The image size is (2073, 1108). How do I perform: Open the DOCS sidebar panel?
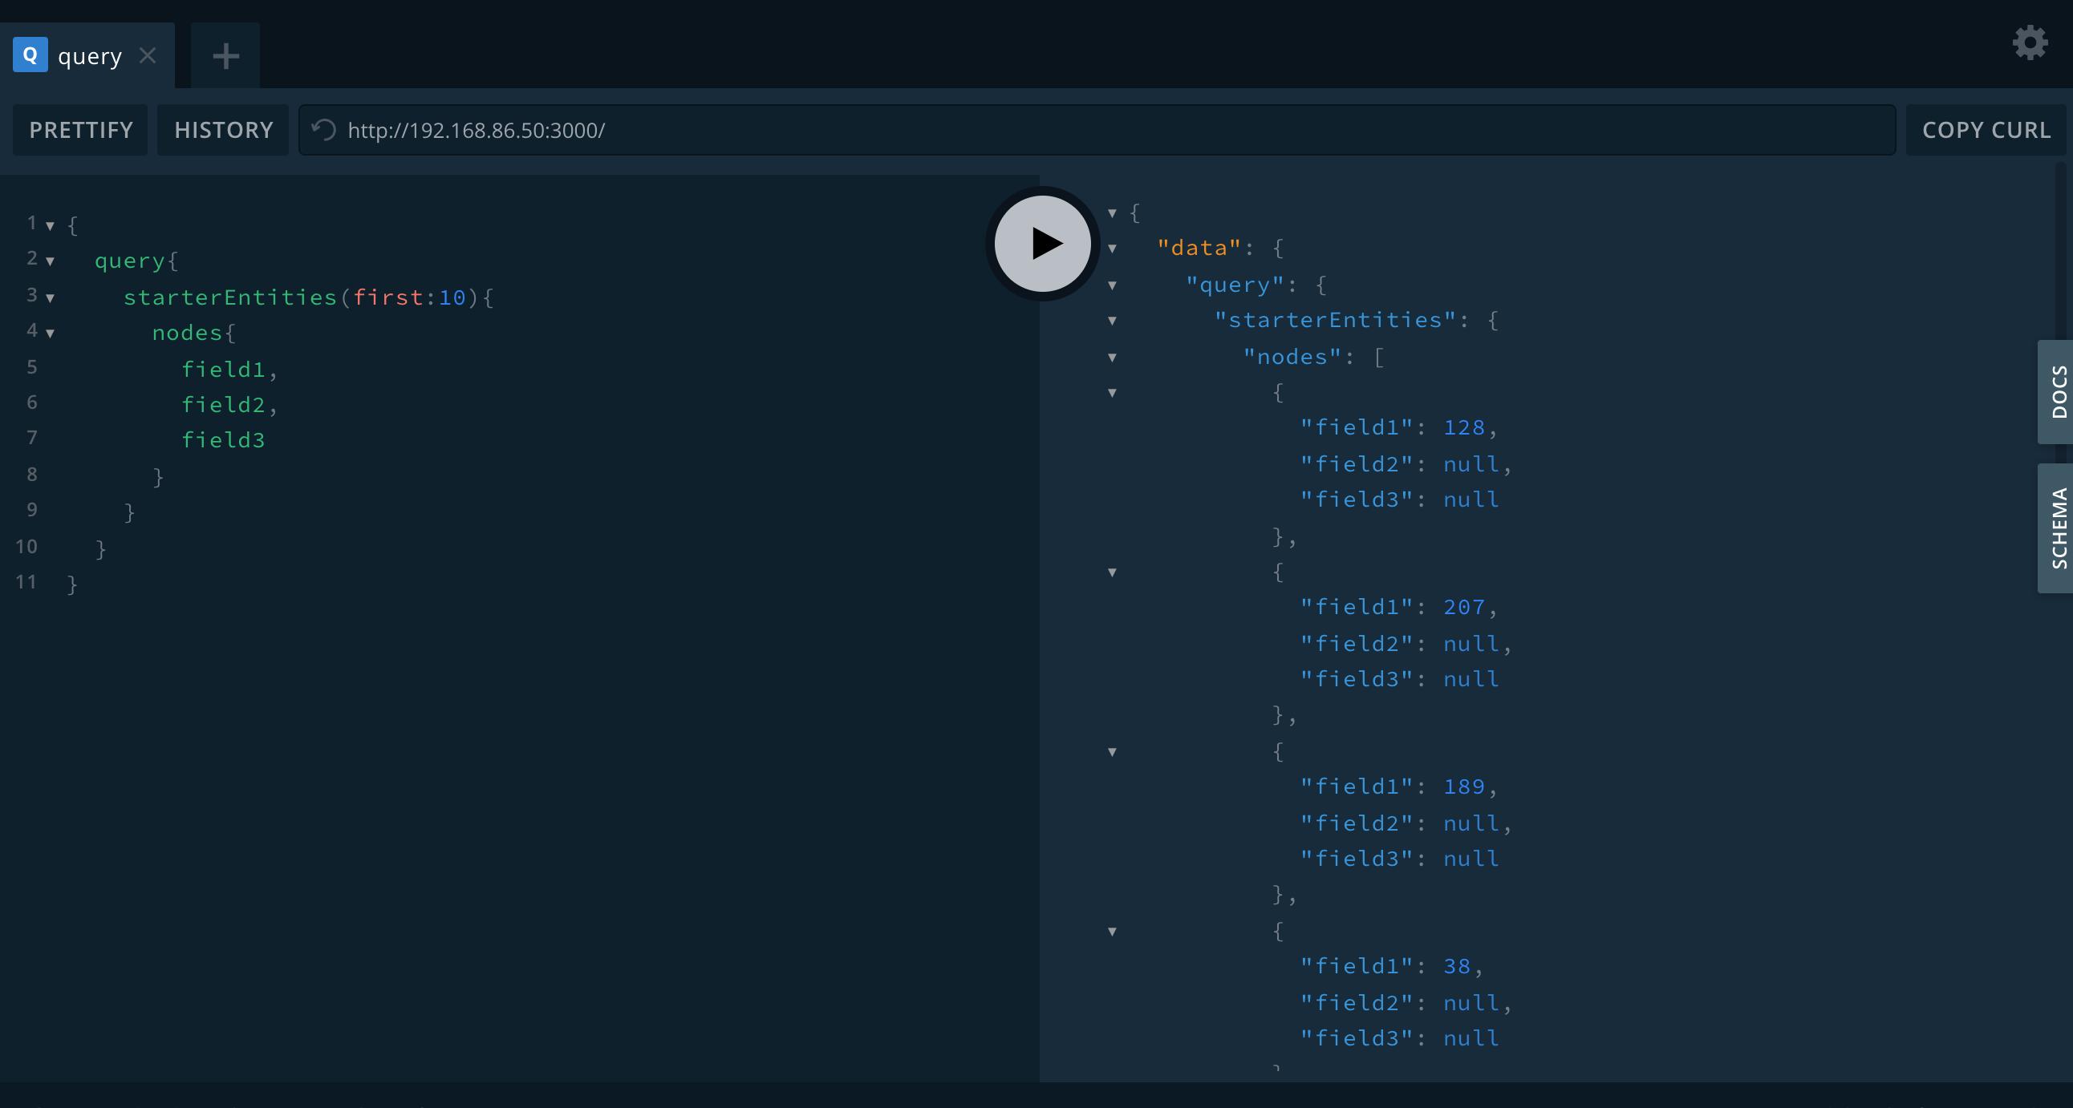click(2059, 391)
